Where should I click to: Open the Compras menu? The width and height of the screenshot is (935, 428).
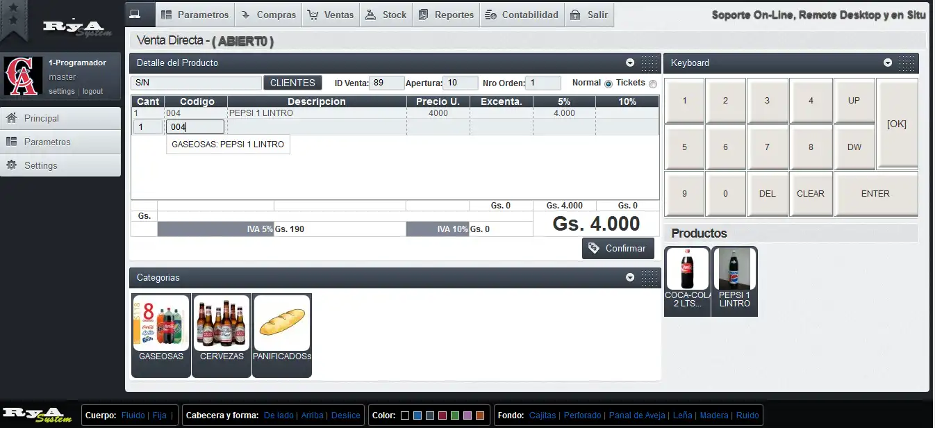[x=267, y=15]
